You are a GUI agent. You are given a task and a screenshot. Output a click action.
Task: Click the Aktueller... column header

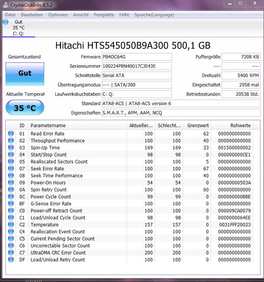[x=141, y=125]
